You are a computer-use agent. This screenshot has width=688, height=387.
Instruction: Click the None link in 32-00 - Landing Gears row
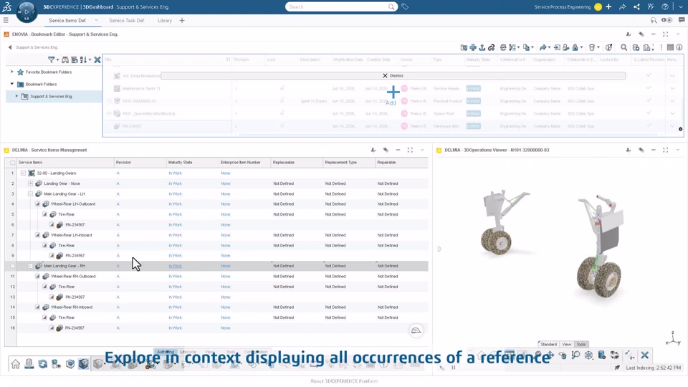pyautogui.click(x=226, y=173)
